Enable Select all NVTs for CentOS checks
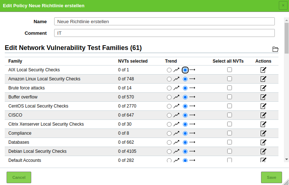Viewport: 289px width, 185px height. (x=229, y=106)
